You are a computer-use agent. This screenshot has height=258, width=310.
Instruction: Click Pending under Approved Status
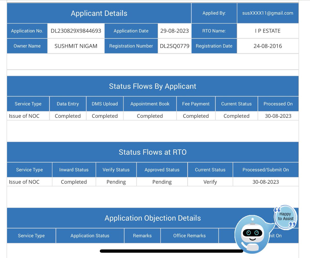162,182
